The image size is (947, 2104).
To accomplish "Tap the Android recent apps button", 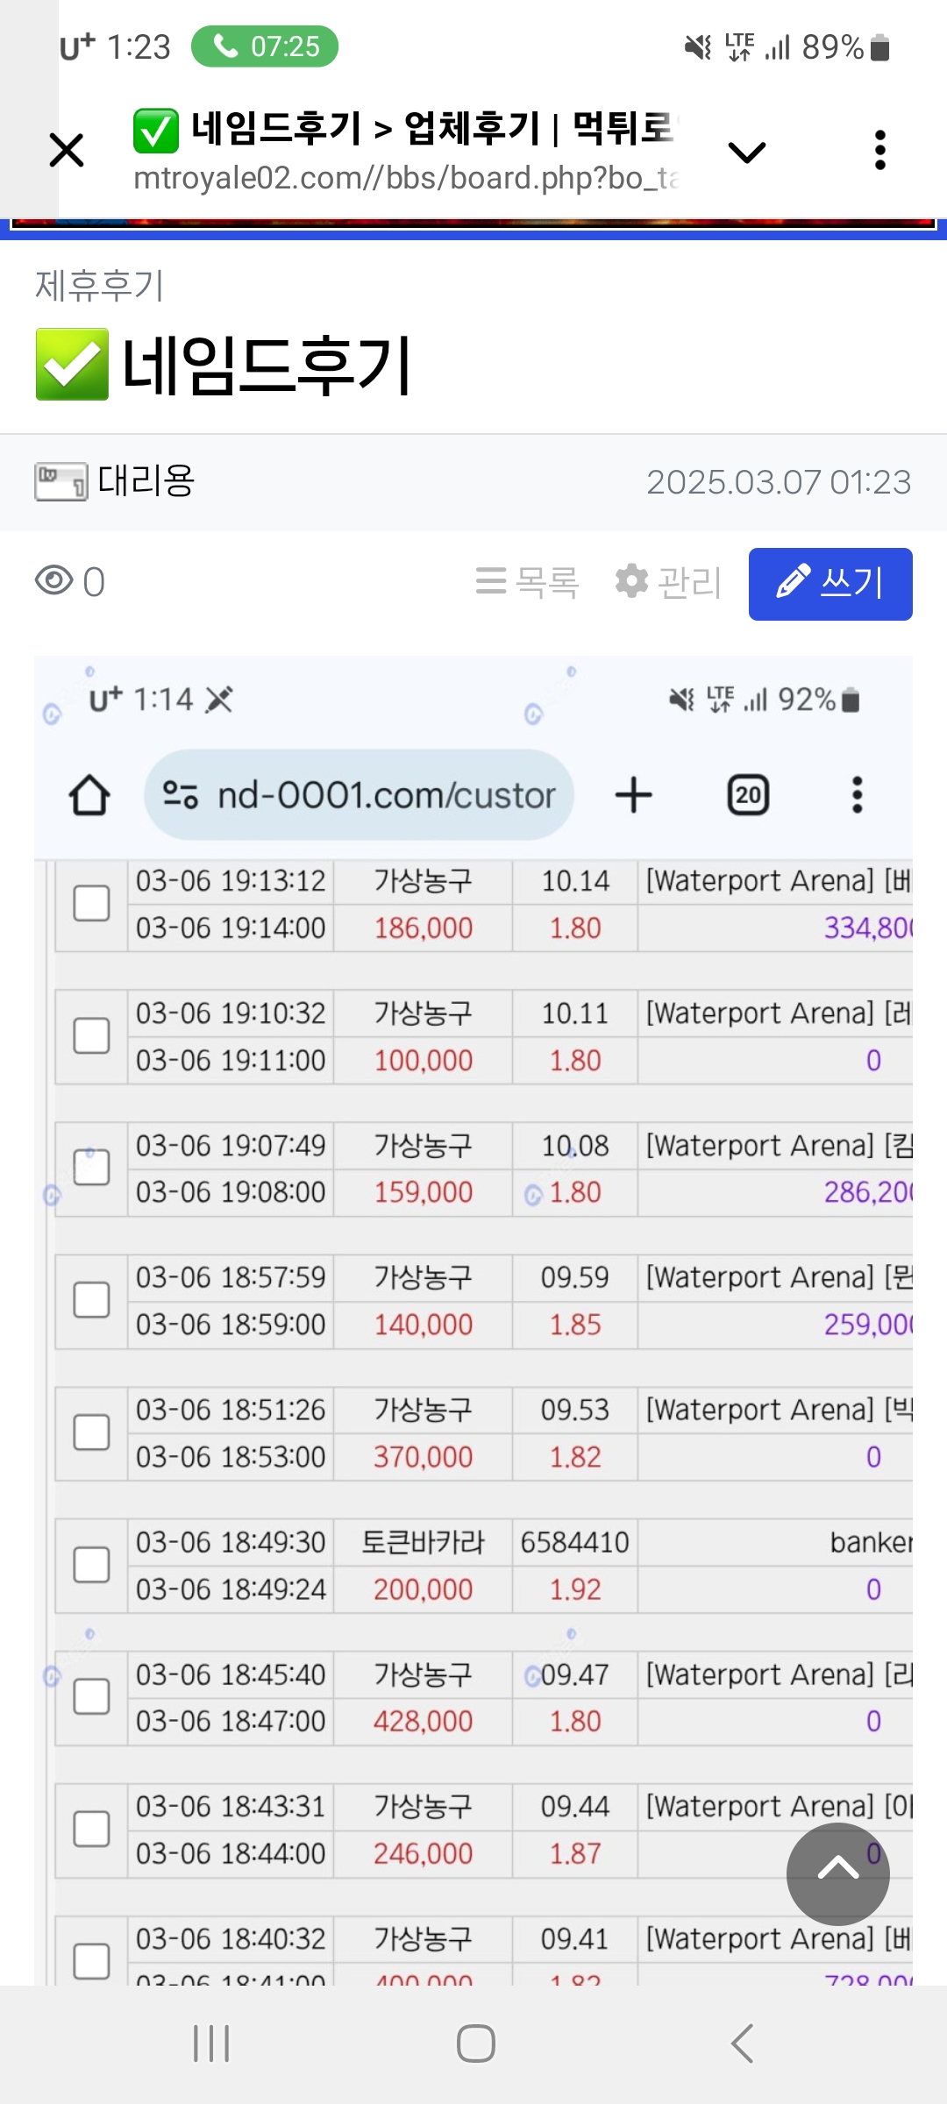I will [x=211, y=2044].
